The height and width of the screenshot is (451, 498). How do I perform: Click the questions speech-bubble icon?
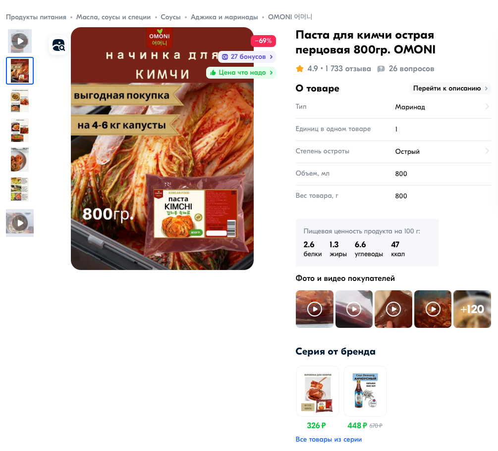(381, 69)
